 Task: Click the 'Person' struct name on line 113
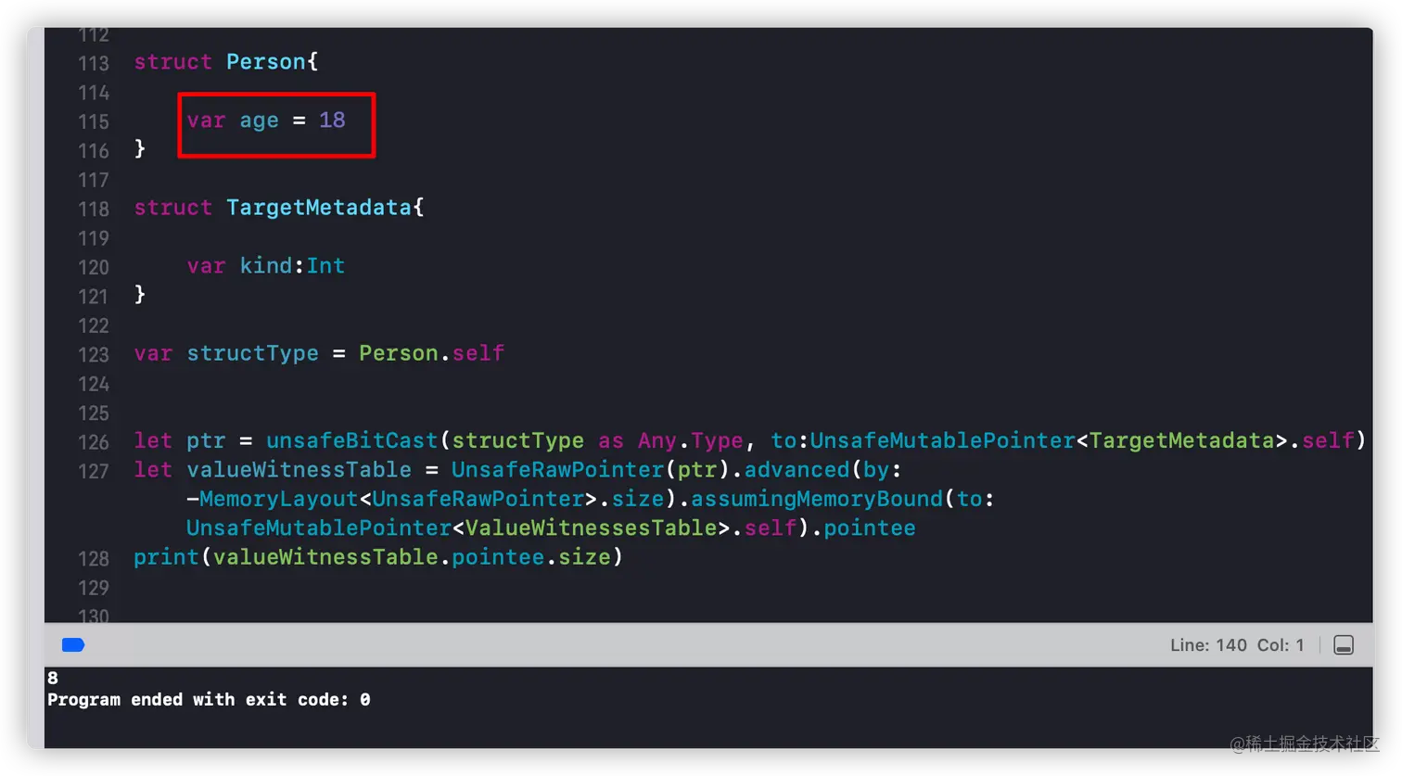(266, 62)
